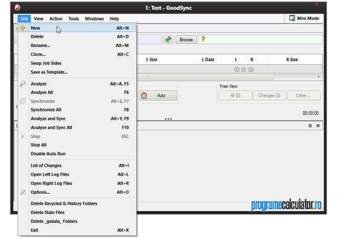This screenshot has width=337, height=239.
Task: Click the plus icon beside New
Action: [x=23, y=28]
